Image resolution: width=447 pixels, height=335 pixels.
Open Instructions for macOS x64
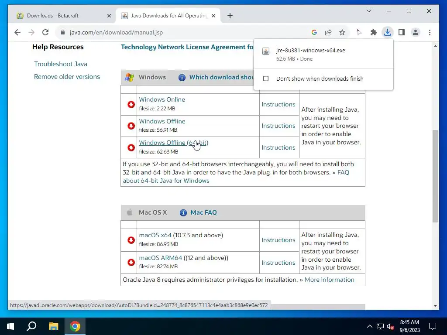pyautogui.click(x=279, y=240)
